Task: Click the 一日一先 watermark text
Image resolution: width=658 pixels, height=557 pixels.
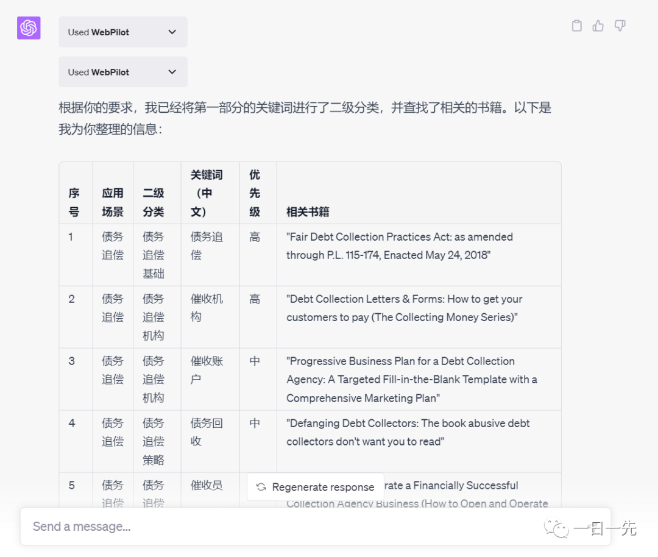Action: pyautogui.click(x=605, y=528)
